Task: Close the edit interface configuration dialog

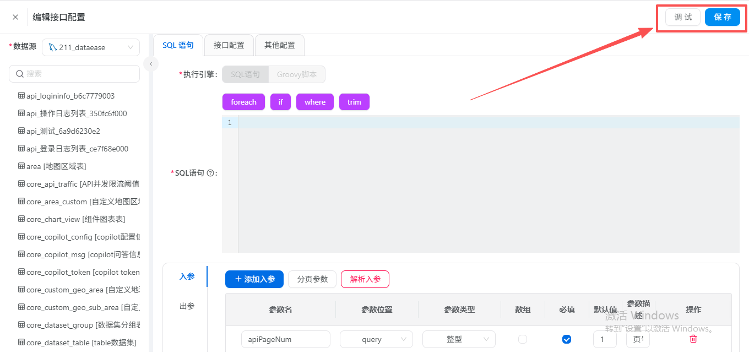Action: pyautogui.click(x=15, y=17)
